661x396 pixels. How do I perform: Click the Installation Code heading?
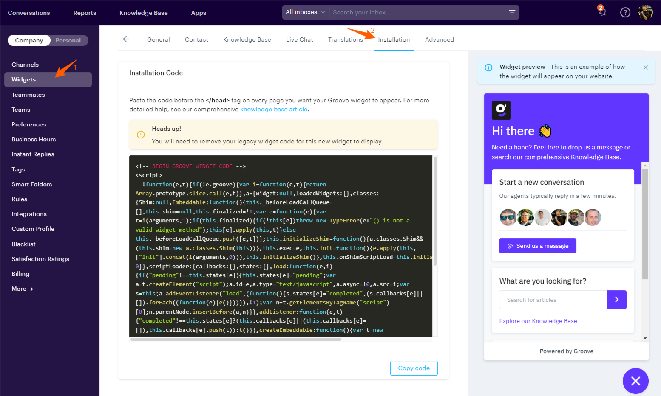156,73
